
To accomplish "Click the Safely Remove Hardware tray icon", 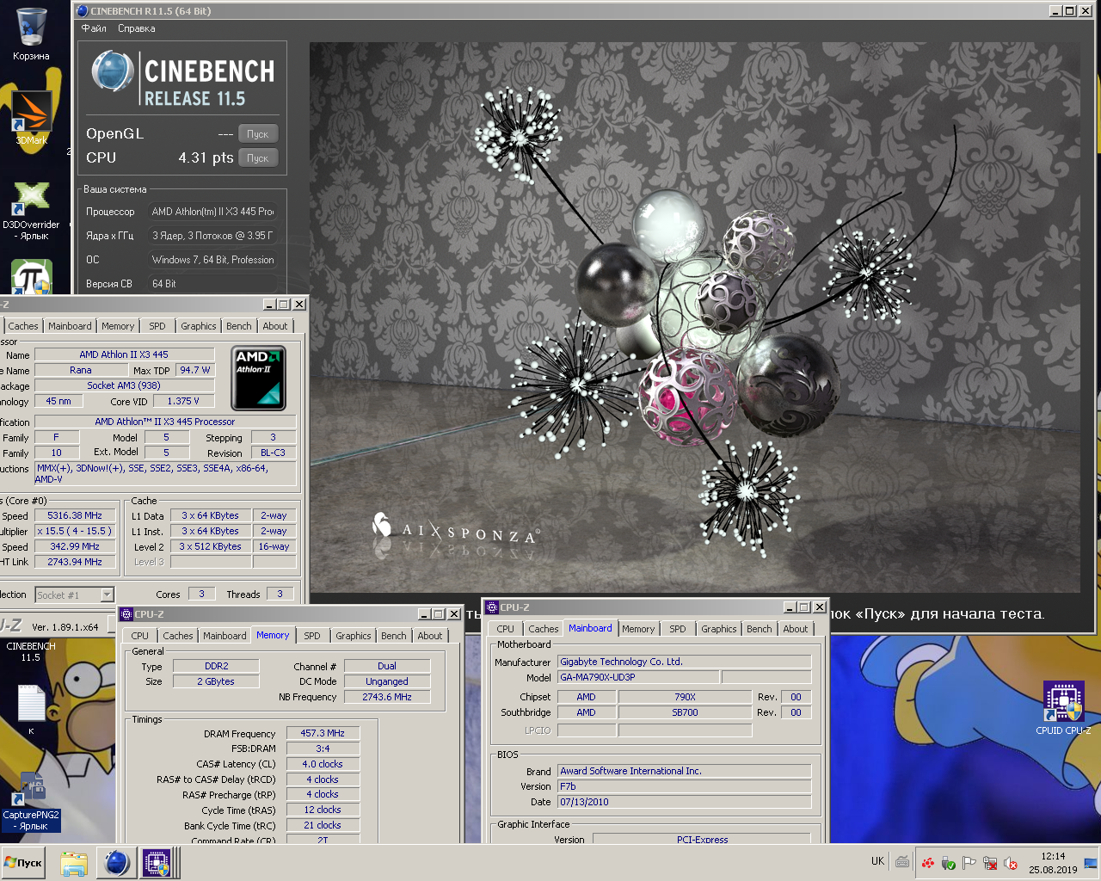I will click(949, 863).
